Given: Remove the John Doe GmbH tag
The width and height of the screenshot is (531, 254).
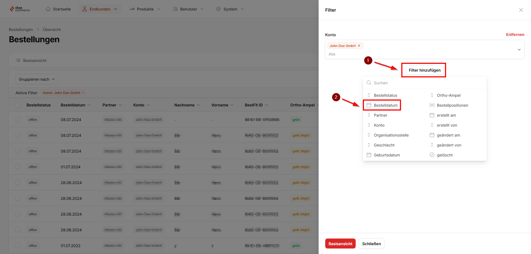Looking at the screenshot, I should coord(359,46).
